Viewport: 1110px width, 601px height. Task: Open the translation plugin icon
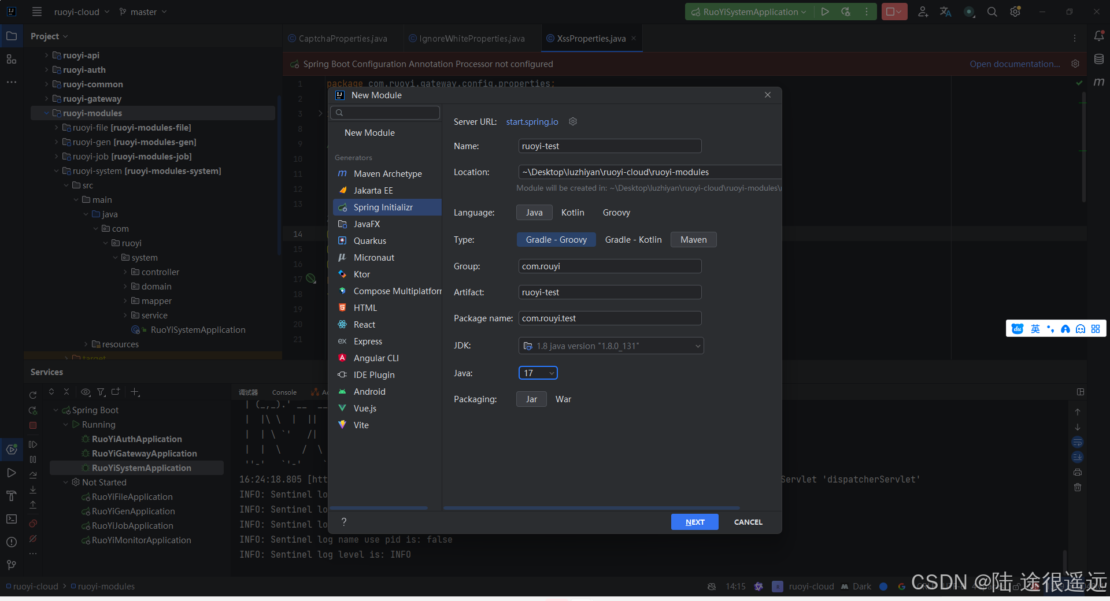[946, 12]
